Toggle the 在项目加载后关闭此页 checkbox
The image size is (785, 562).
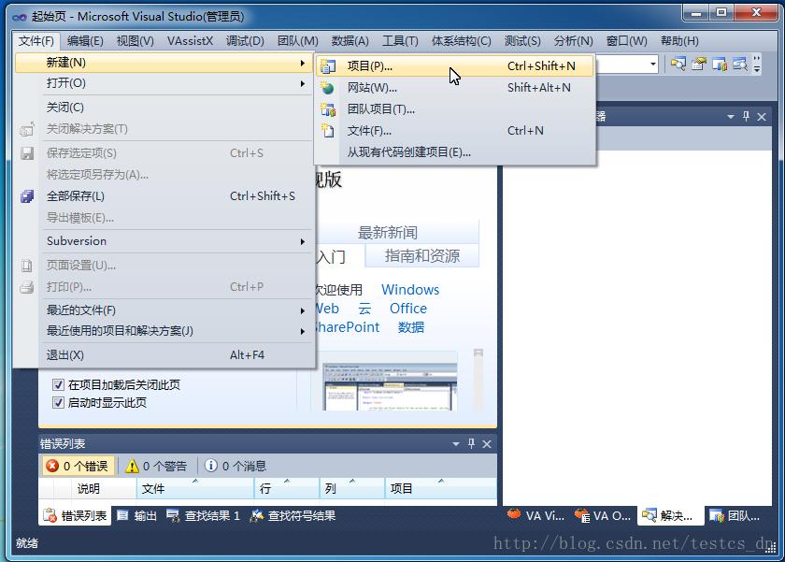pyautogui.click(x=58, y=384)
